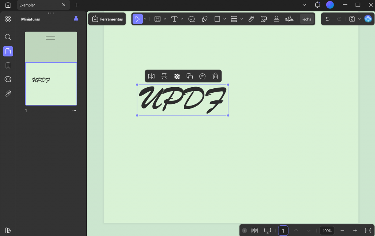The image size is (375, 236).
Task: Add a note to the signature
Action: [202, 76]
